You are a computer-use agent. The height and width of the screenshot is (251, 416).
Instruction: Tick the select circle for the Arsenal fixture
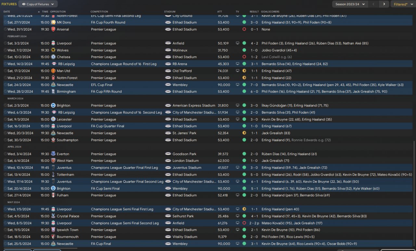[x=5, y=29]
